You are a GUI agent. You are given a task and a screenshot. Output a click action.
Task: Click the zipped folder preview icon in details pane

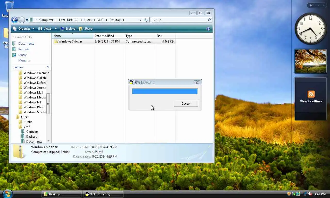19,151
